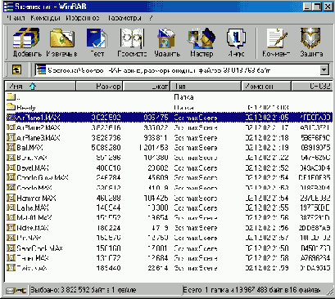335x299 pixels.
Task: Click the file icon of AirPlane3.MAX
Action: [11, 137]
